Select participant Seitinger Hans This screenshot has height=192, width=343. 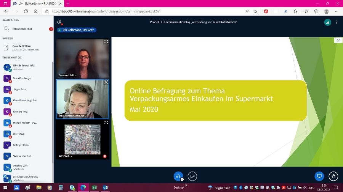[26, 145]
